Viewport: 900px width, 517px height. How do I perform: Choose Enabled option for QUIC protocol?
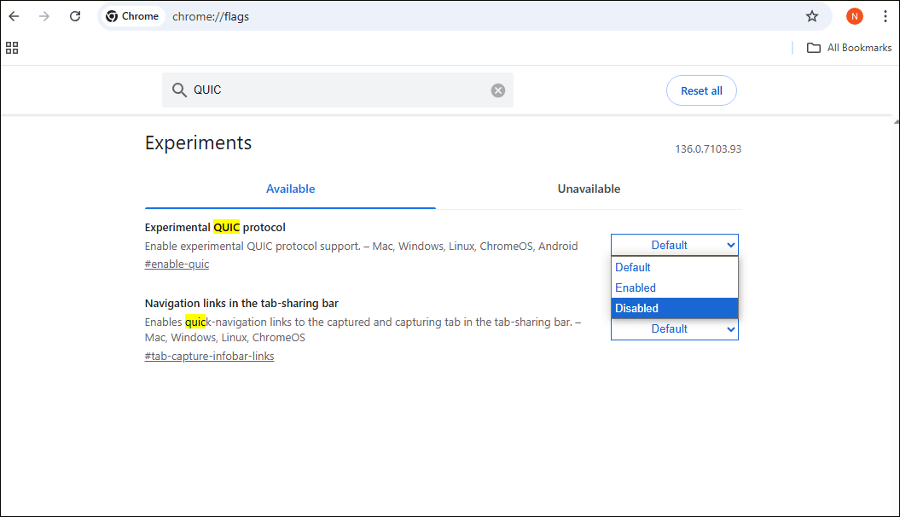[x=674, y=288]
